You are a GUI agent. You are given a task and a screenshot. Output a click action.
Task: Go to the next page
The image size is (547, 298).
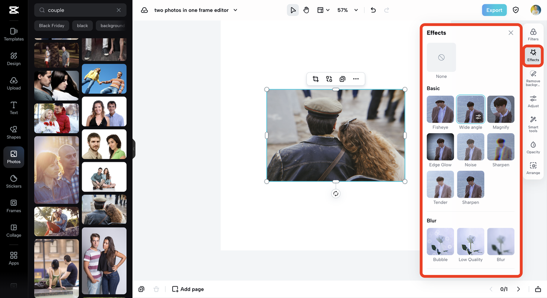518,289
